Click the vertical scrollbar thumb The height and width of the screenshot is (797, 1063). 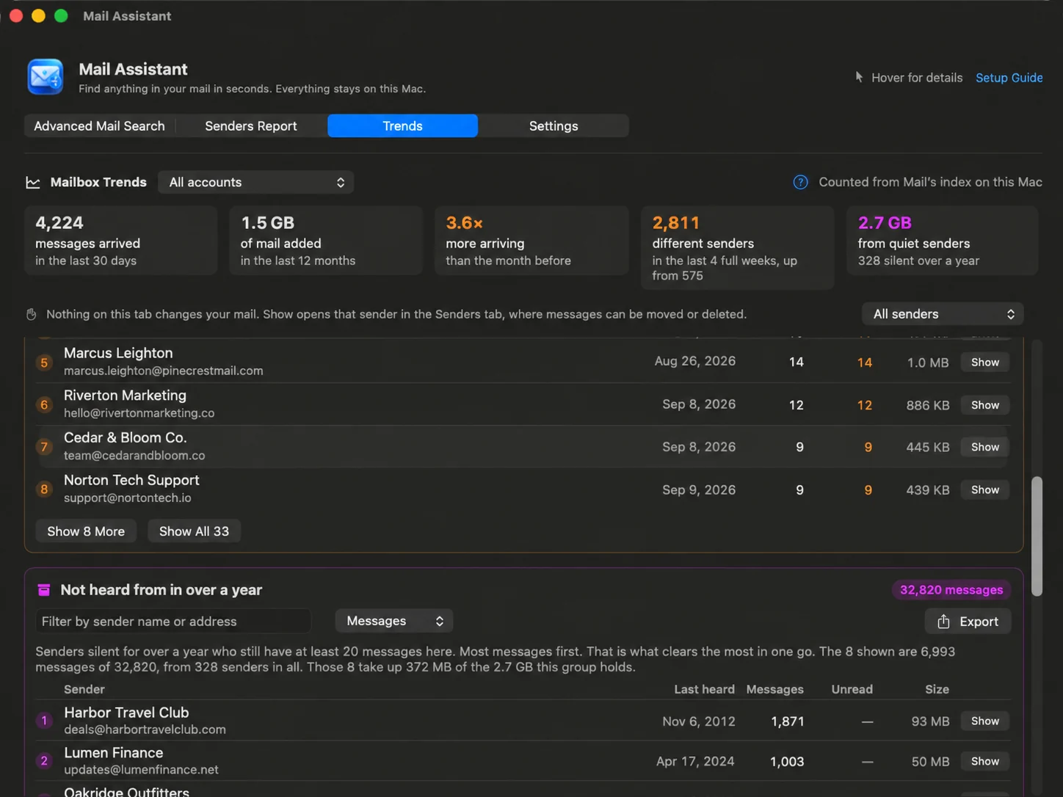click(1037, 536)
